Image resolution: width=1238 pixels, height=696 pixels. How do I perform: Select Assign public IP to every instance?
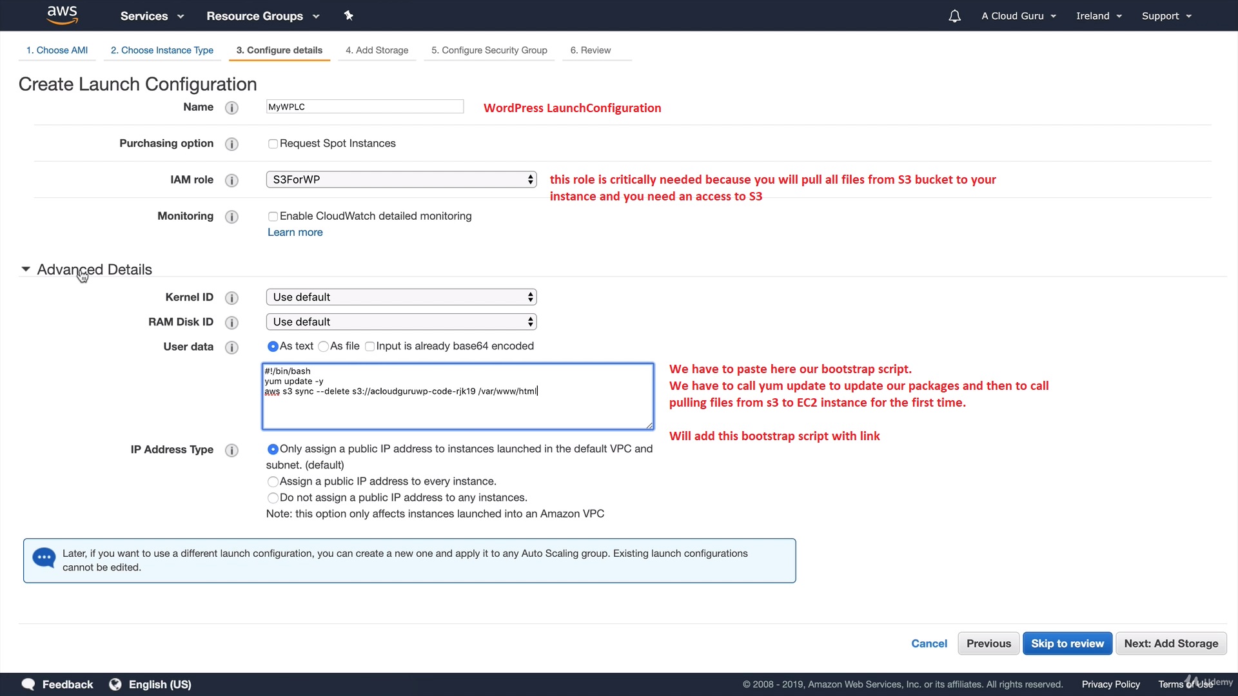(x=273, y=481)
